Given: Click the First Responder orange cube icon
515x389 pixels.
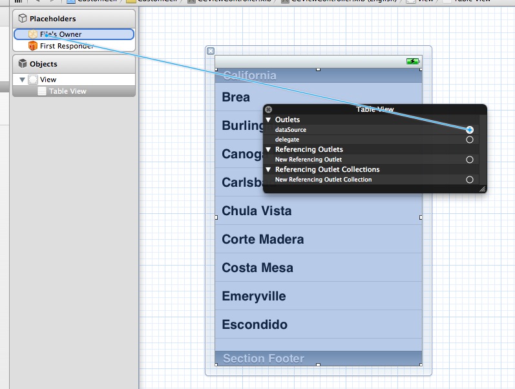Looking at the screenshot, I should 33,46.
